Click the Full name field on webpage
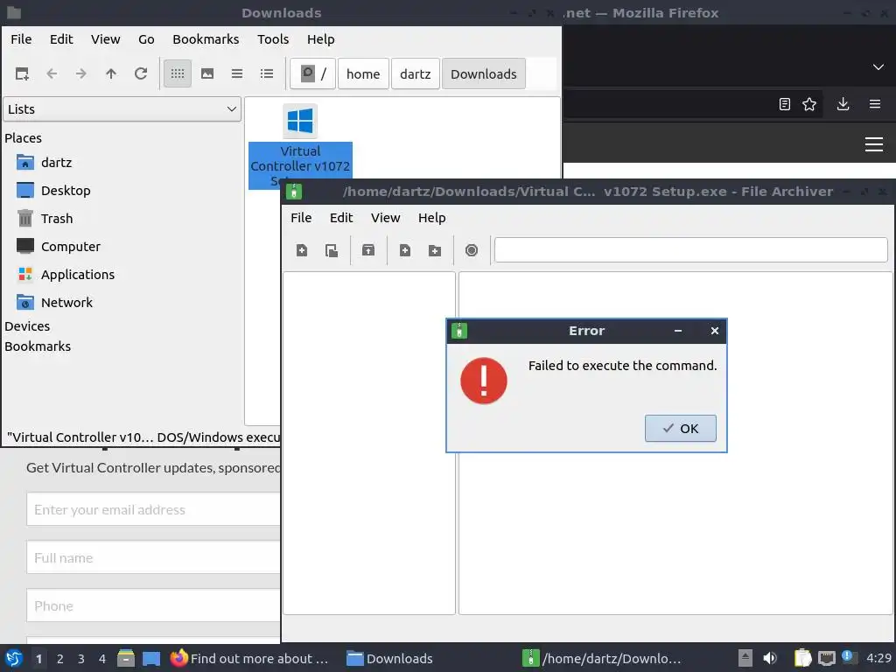 coord(154,557)
